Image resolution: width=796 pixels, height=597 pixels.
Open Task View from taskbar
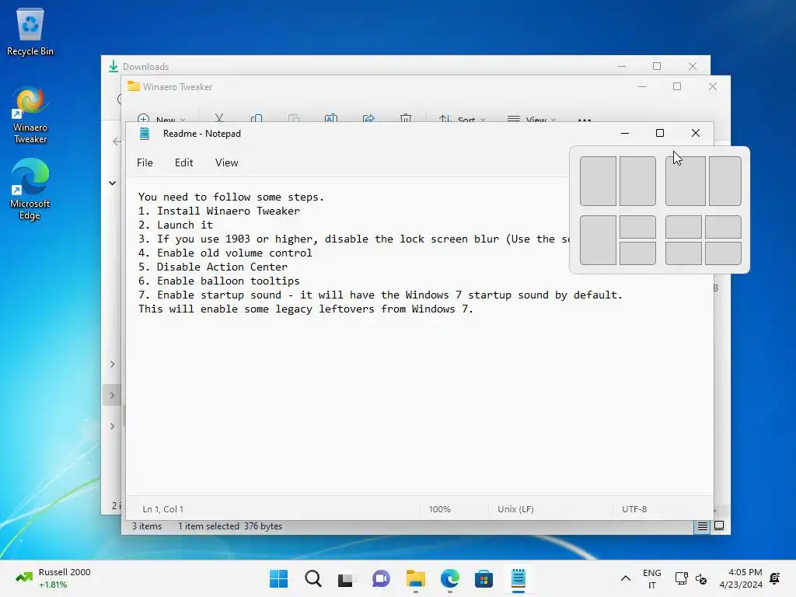click(x=347, y=578)
